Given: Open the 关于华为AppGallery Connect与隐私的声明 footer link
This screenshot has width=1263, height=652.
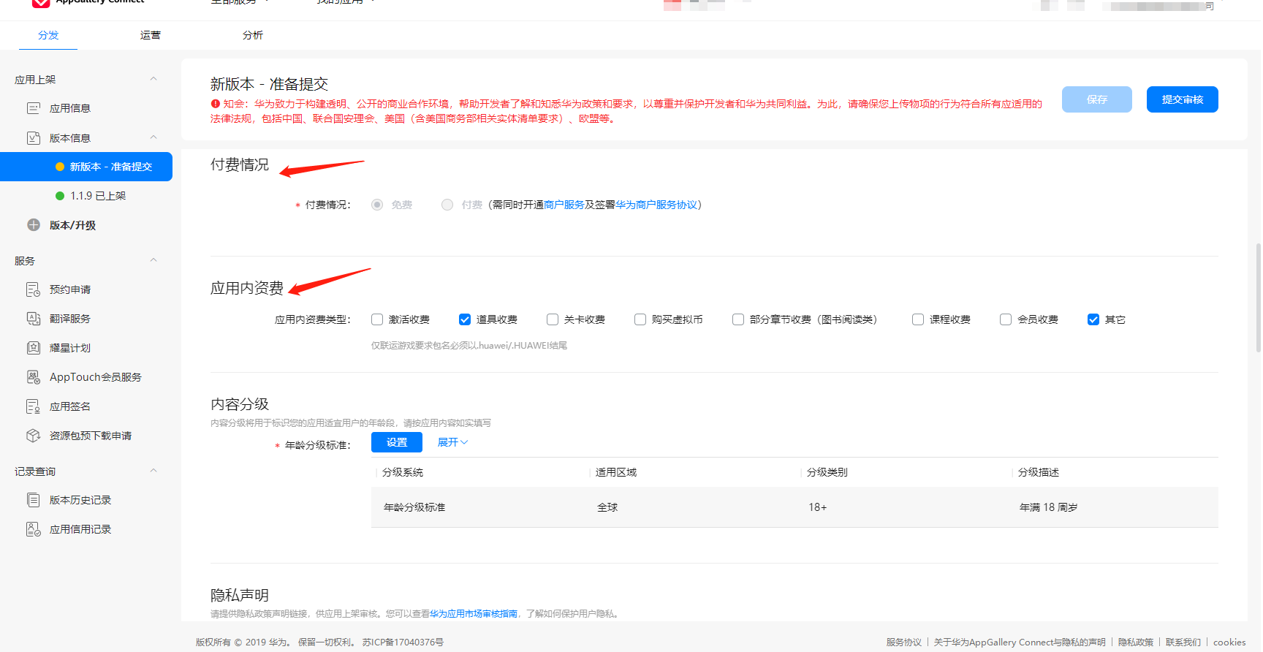Looking at the screenshot, I should point(1020,642).
